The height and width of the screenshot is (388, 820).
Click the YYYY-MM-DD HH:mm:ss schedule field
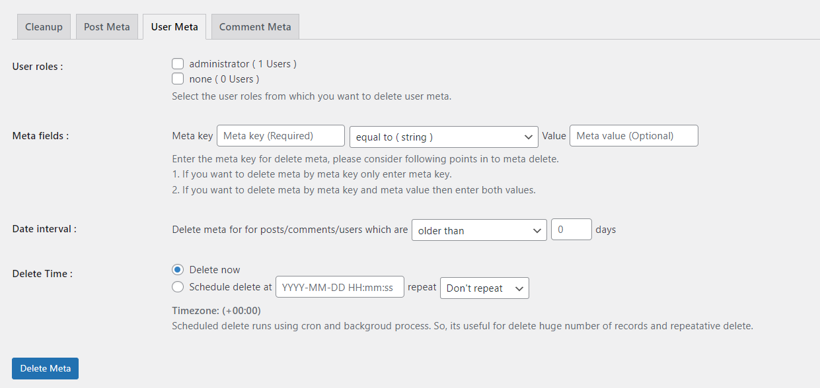point(339,286)
